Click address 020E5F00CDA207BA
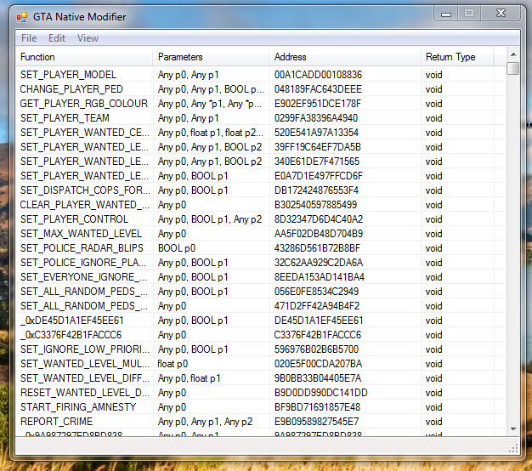 tap(318, 364)
